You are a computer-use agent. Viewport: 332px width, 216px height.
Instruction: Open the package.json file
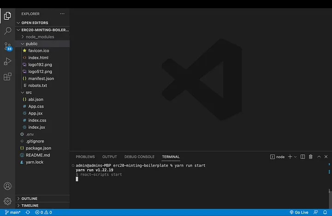(38, 148)
